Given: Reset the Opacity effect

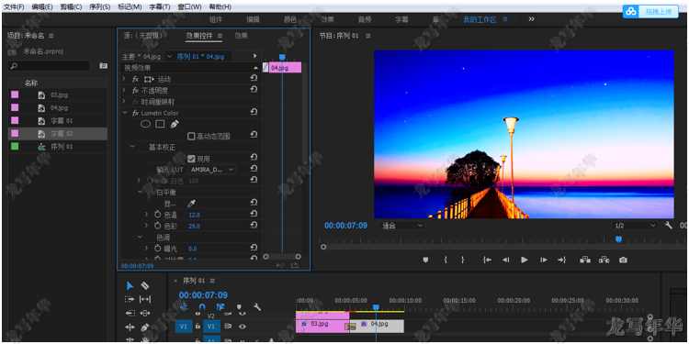Looking at the screenshot, I should click(254, 90).
